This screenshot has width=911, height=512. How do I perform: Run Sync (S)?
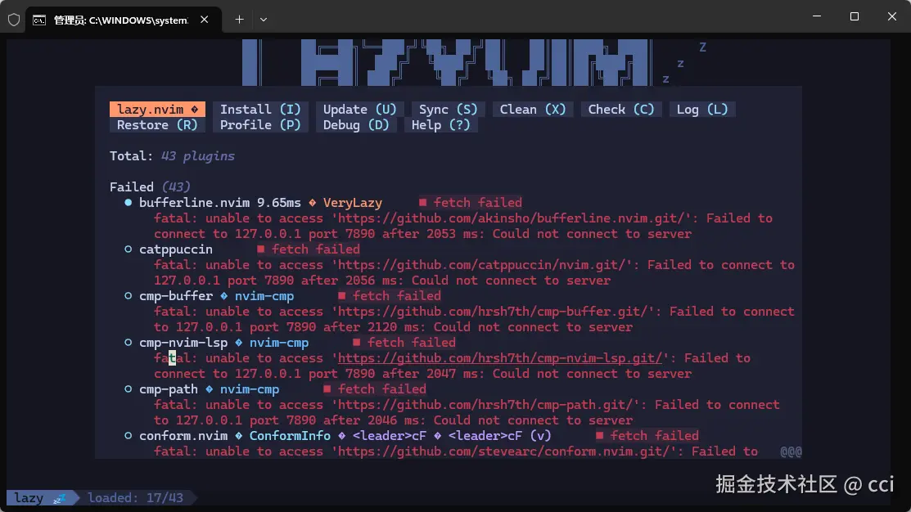pyautogui.click(x=448, y=109)
